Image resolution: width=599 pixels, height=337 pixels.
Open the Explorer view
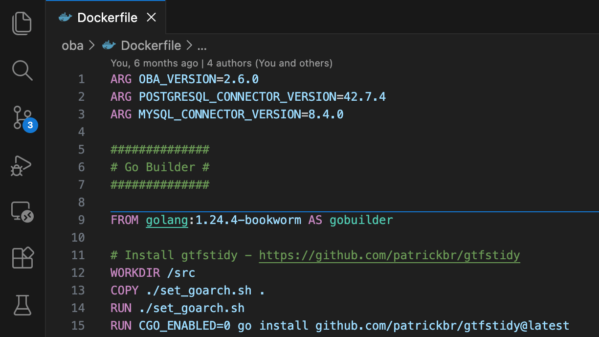[22, 22]
